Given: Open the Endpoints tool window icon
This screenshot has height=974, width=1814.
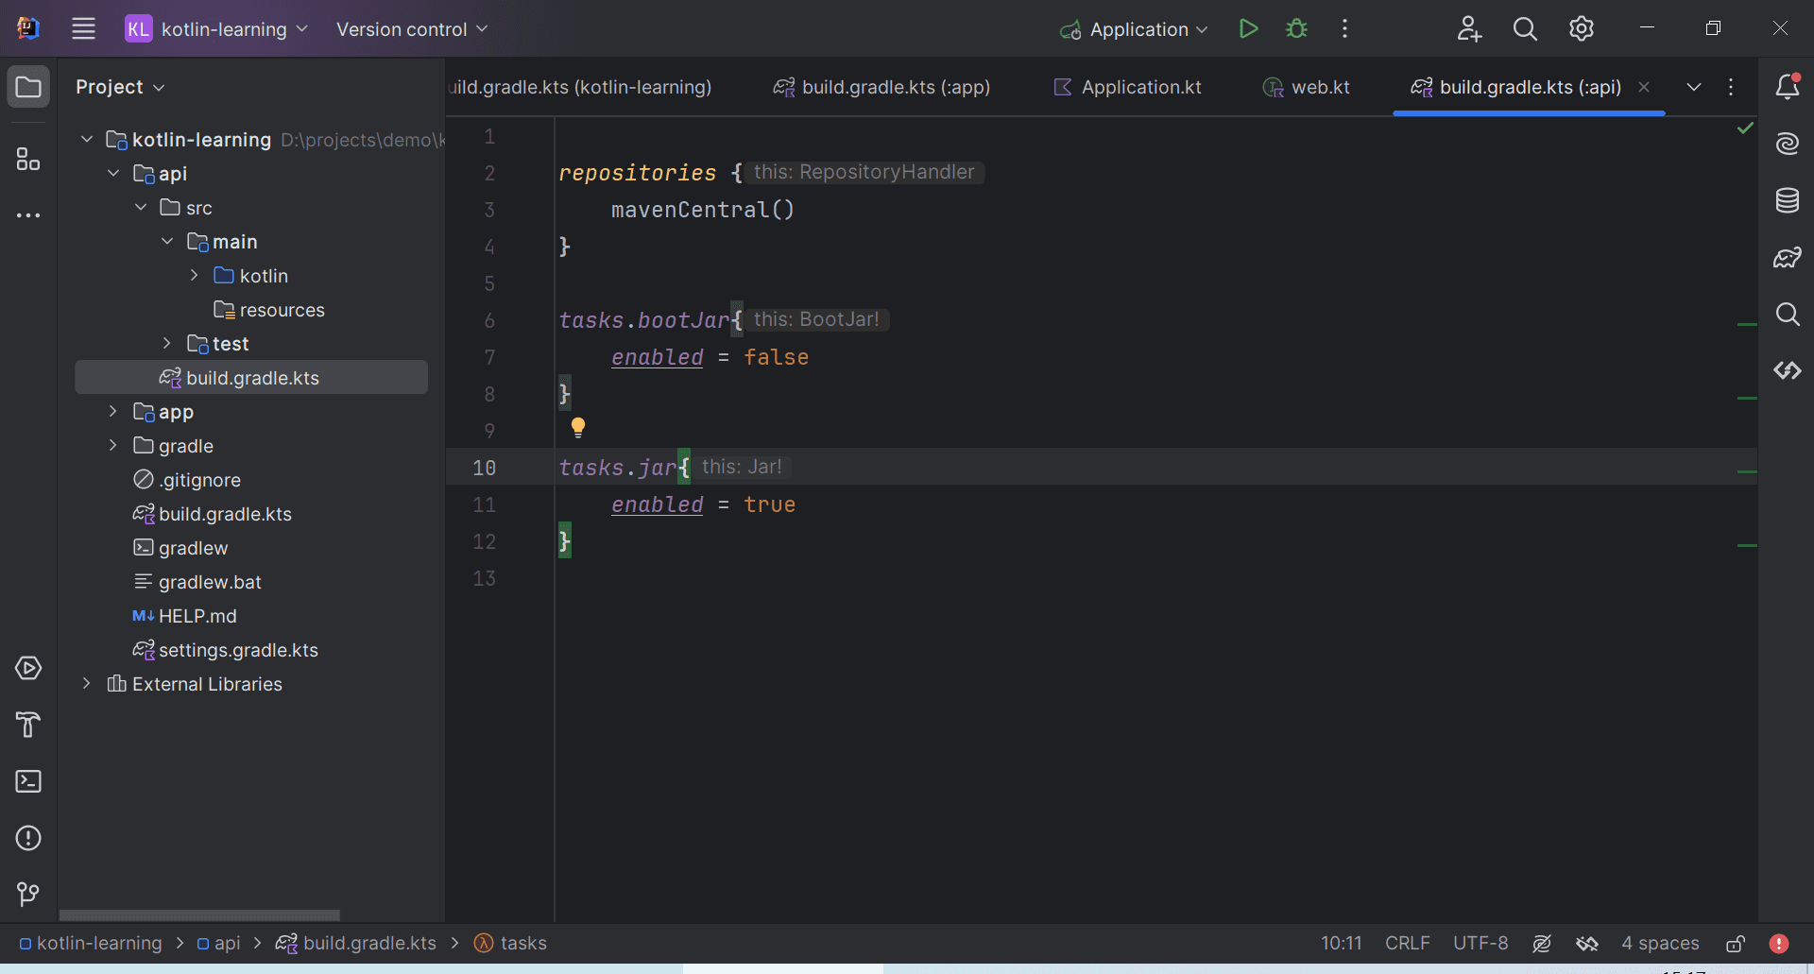Looking at the screenshot, I should tap(1787, 370).
